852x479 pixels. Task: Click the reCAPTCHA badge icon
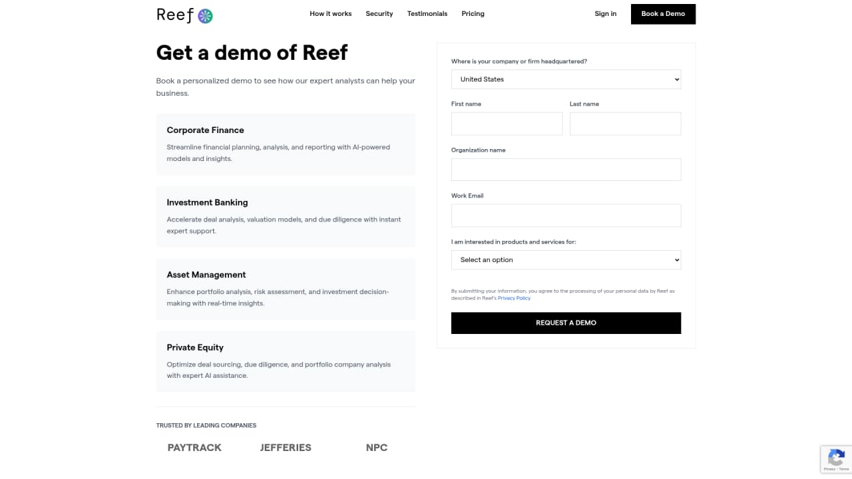pos(836,457)
